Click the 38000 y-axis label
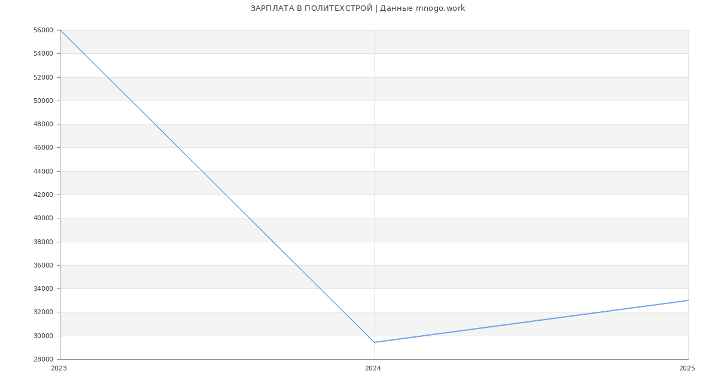The height and width of the screenshot is (389, 718). [44, 242]
